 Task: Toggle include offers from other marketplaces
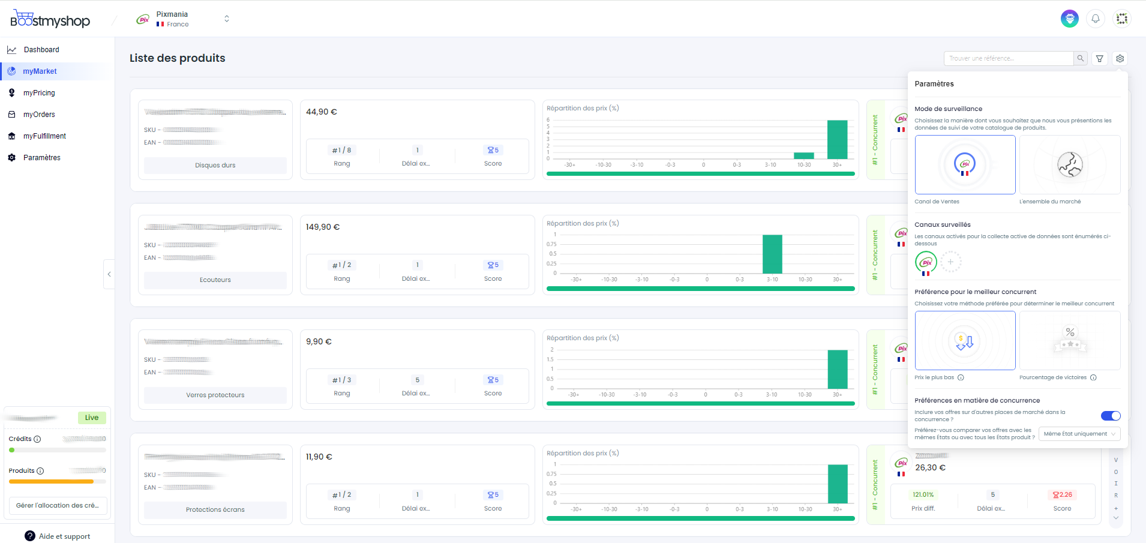click(x=1110, y=416)
